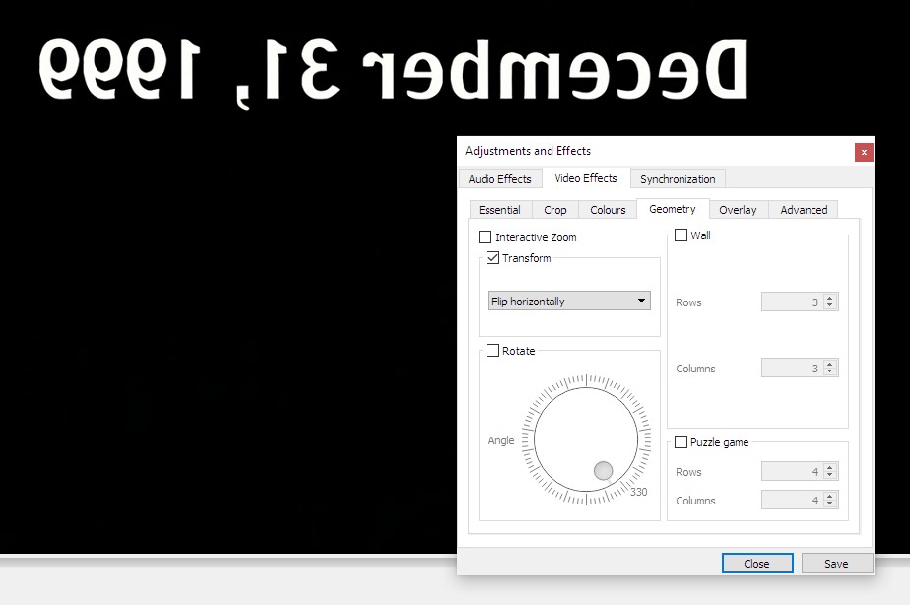Enable the Interactive Zoom checkbox

[x=486, y=236]
